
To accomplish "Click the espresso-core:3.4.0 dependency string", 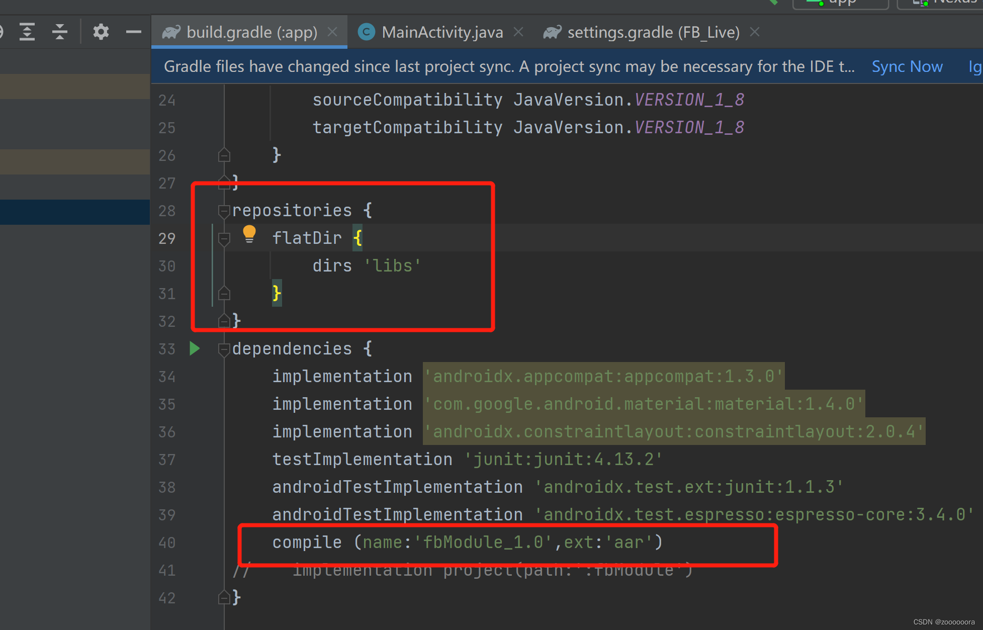I will pos(754,514).
